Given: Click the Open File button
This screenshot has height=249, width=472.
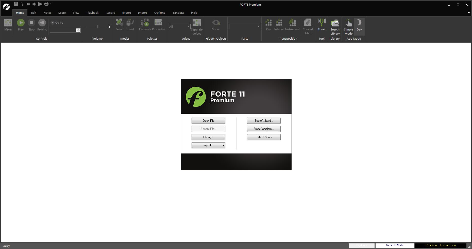Looking at the screenshot, I should coord(208,121).
